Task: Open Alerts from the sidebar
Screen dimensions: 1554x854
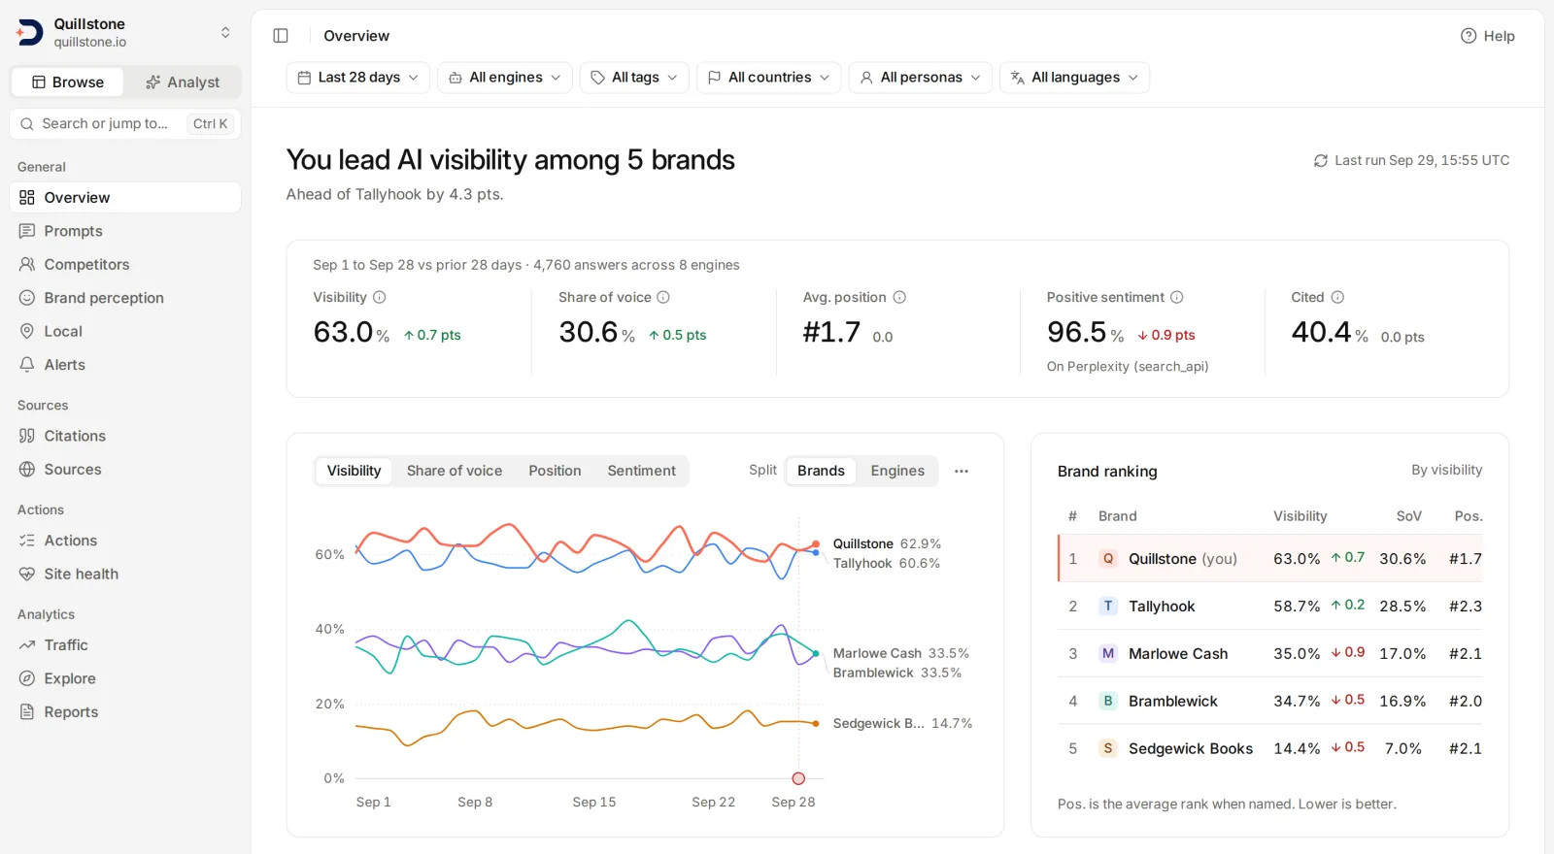Action: coord(125,365)
